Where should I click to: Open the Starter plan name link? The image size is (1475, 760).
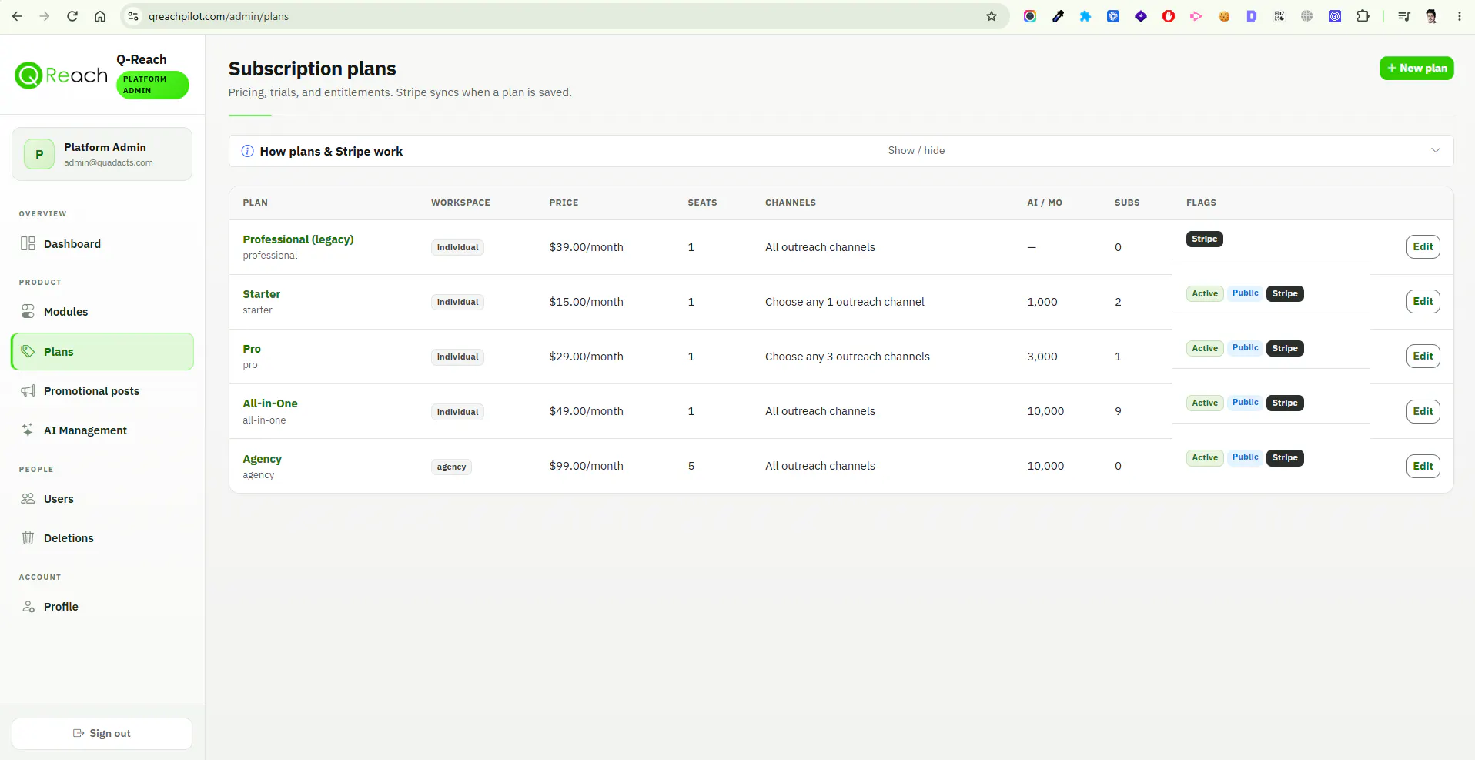pyautogui.click(x=261, y=294)
